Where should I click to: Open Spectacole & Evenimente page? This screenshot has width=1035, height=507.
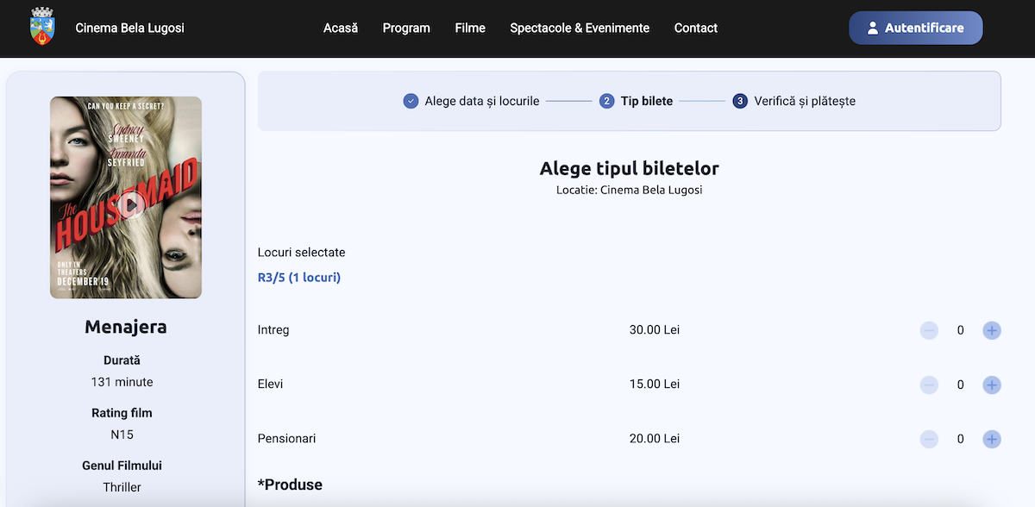tap(580, 28)
